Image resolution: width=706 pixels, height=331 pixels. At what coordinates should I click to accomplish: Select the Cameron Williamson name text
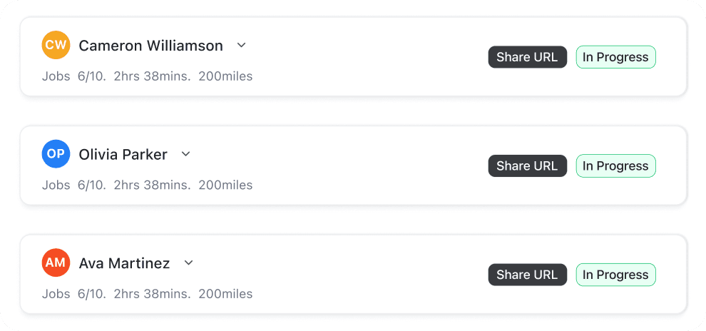150,46
